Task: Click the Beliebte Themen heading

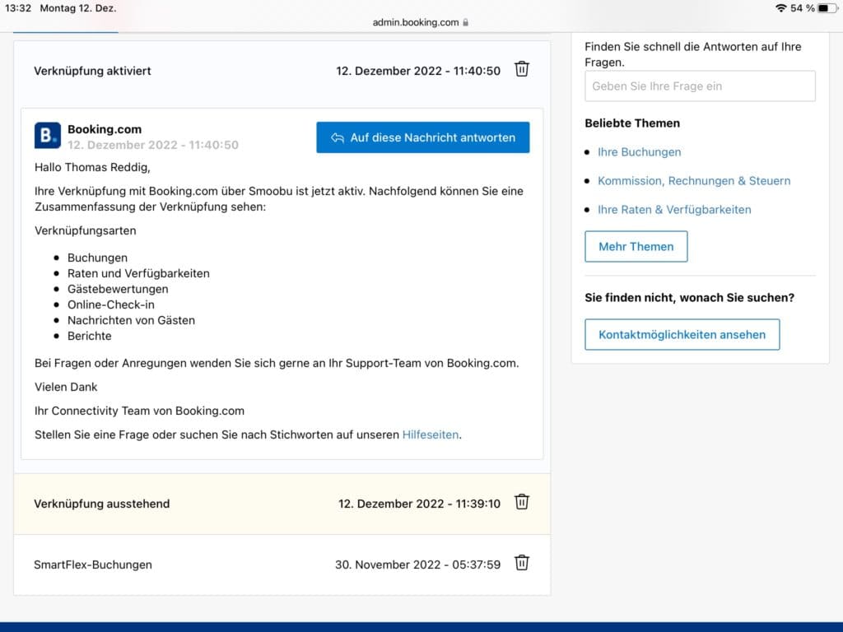Action: tap(632, 123)
